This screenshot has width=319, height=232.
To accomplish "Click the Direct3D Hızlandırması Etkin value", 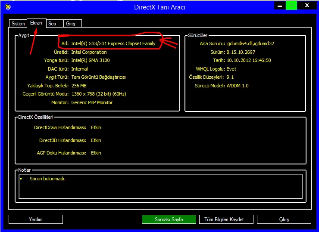I will point(96,140).
